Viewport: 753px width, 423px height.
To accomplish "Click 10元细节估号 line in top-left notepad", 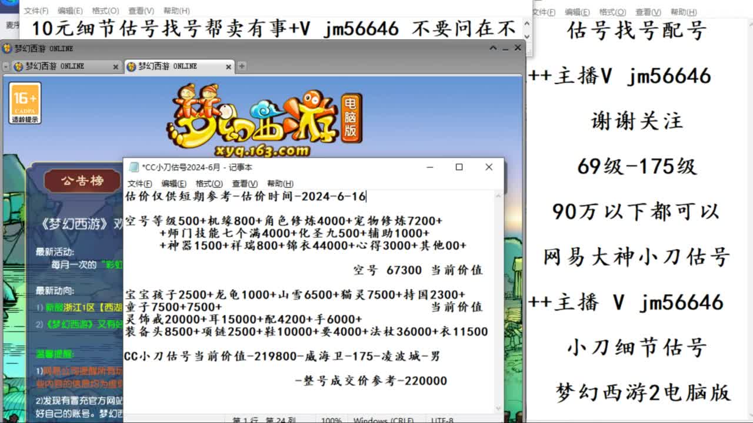I will [274, 28].
